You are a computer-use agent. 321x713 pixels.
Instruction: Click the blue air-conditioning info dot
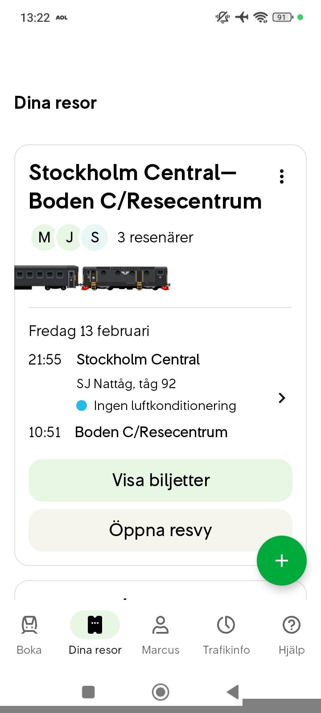pyautogui.click(x=82, y=406)
